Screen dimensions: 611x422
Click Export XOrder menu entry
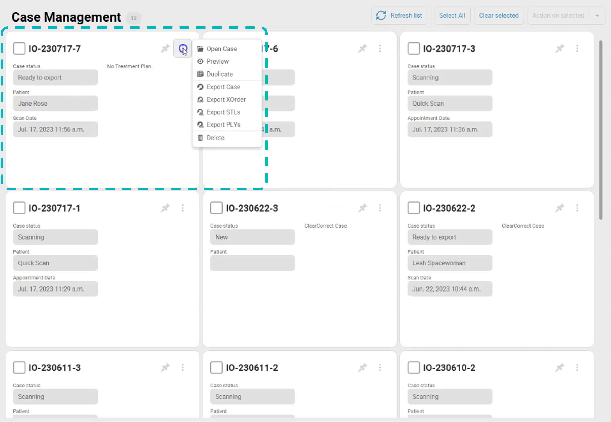coord(227,99)
